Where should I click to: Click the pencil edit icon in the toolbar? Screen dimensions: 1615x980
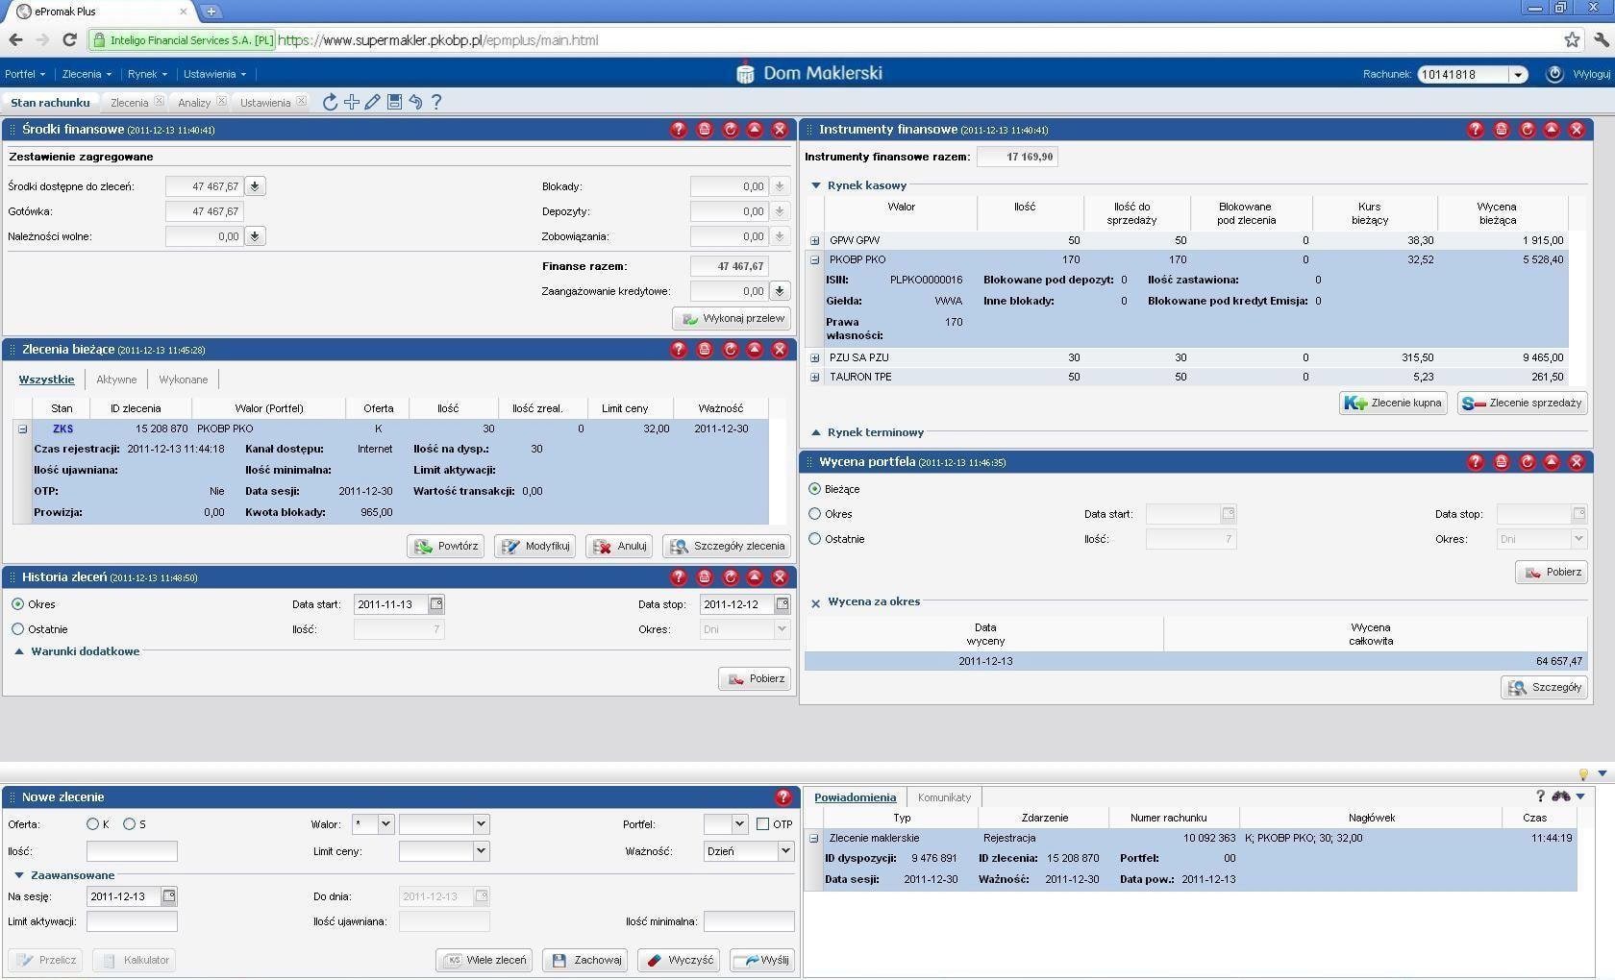click(373, 102)
